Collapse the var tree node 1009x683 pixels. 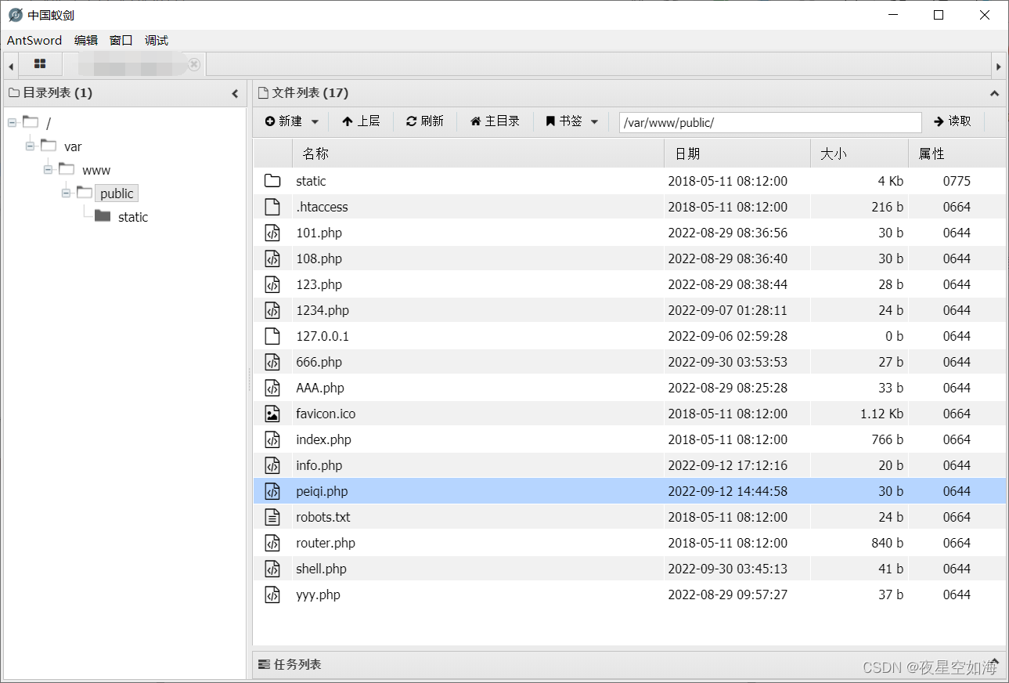tap(30, 146)
